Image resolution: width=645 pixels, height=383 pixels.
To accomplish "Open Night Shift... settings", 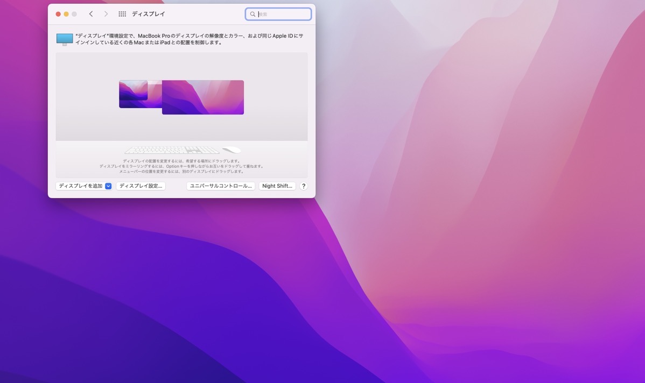I will pos(277,186).
